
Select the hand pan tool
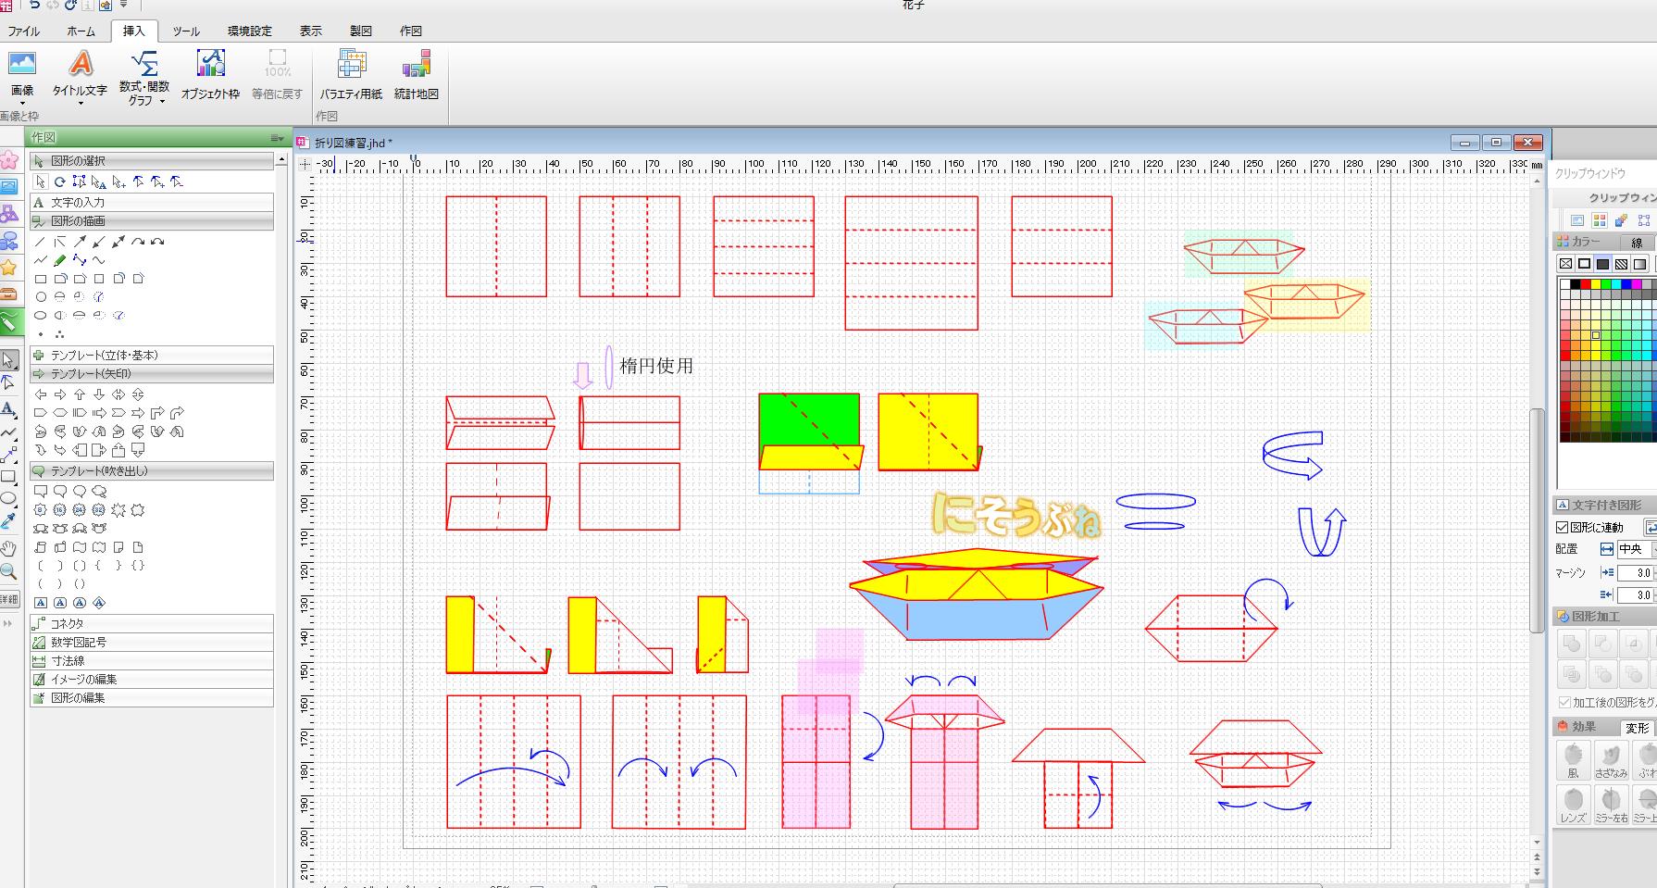pyautogui.click(x=8, y=547)
